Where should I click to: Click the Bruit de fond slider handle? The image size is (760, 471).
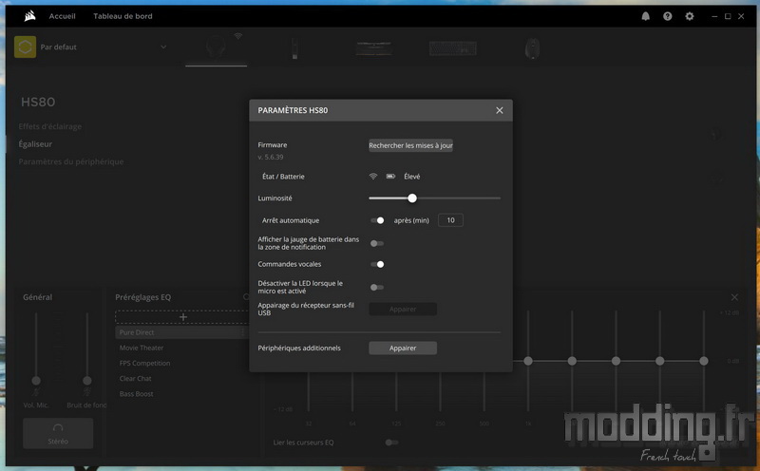86,381
